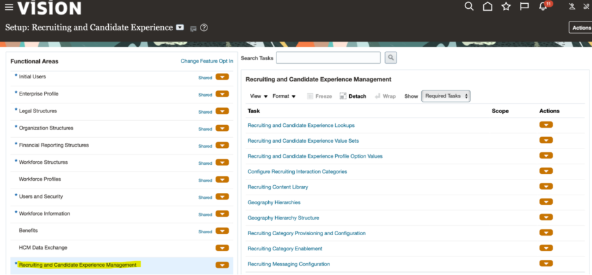
Task: Open actions dropdown for Recruiting Messaging Configuration
Action: point(546,264)
